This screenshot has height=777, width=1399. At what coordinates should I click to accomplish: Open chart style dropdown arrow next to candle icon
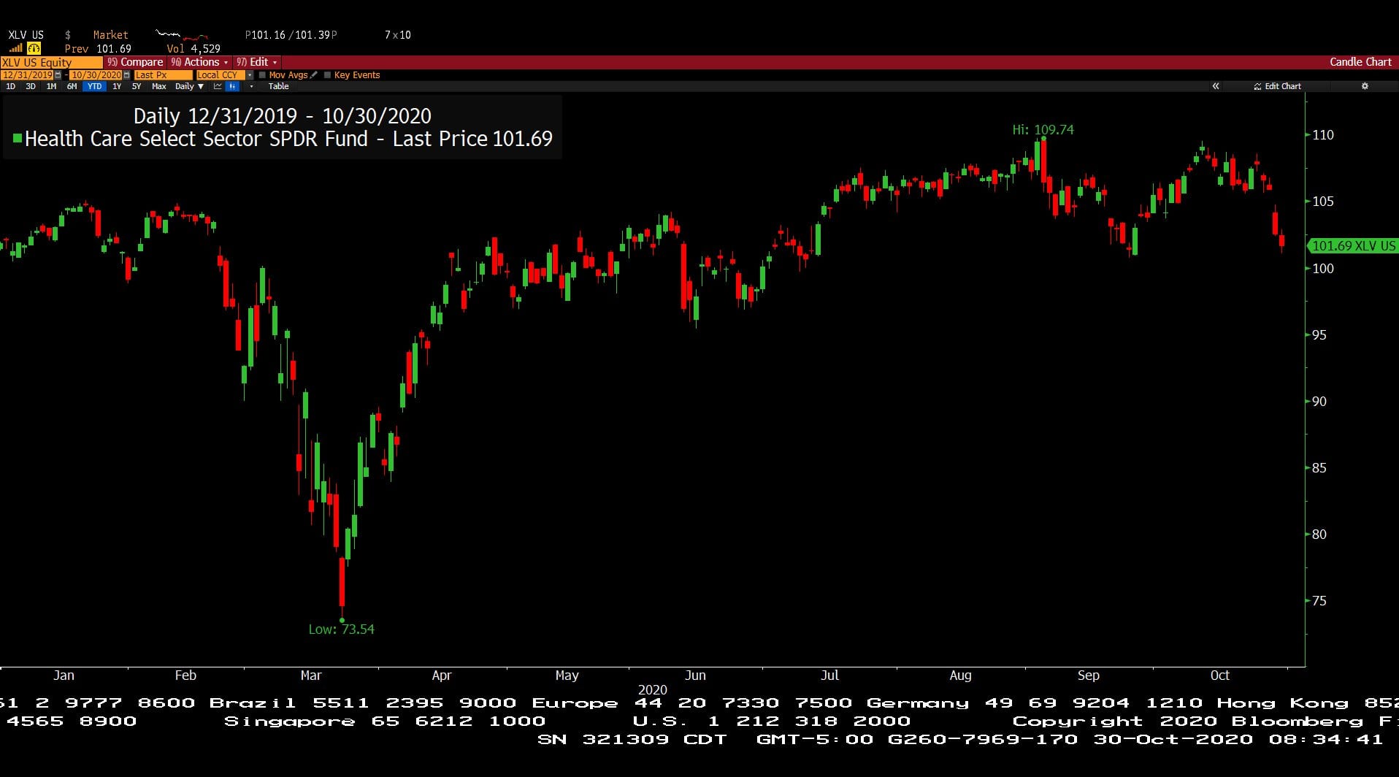tap(251, 86)
